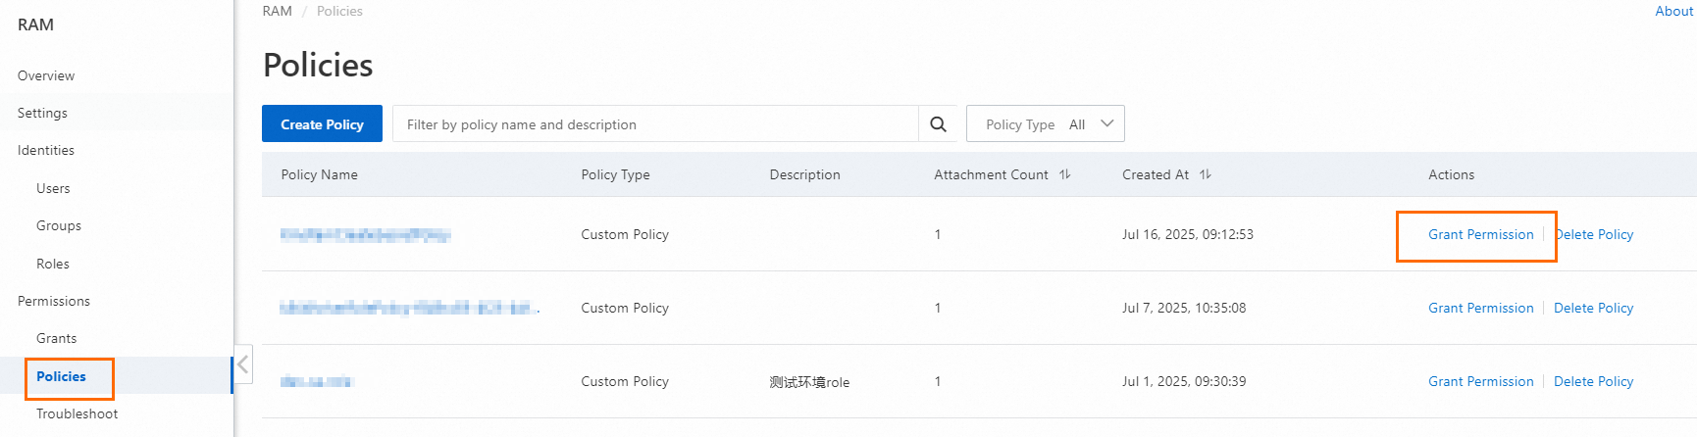The image size is (1697, 437).
Task: Delete the policy created Jul 7, 2025
Action: 1593,308
